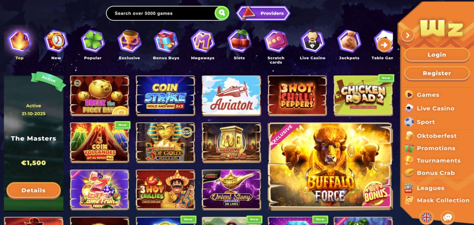View Details of The Masters tournament
Viewport: 474px width, 225px height.
pyautogui.click(x=34, y=190)
